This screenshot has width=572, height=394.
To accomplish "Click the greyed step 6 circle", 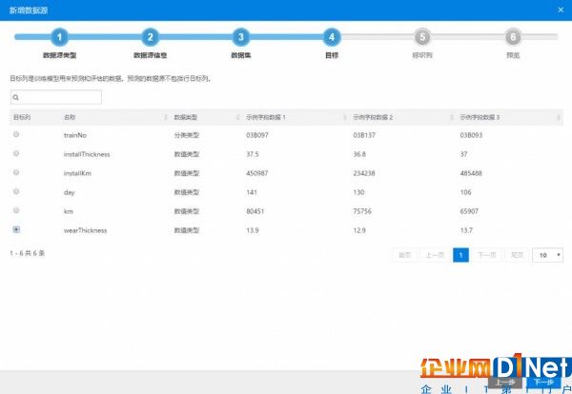I will coord(513,37).
